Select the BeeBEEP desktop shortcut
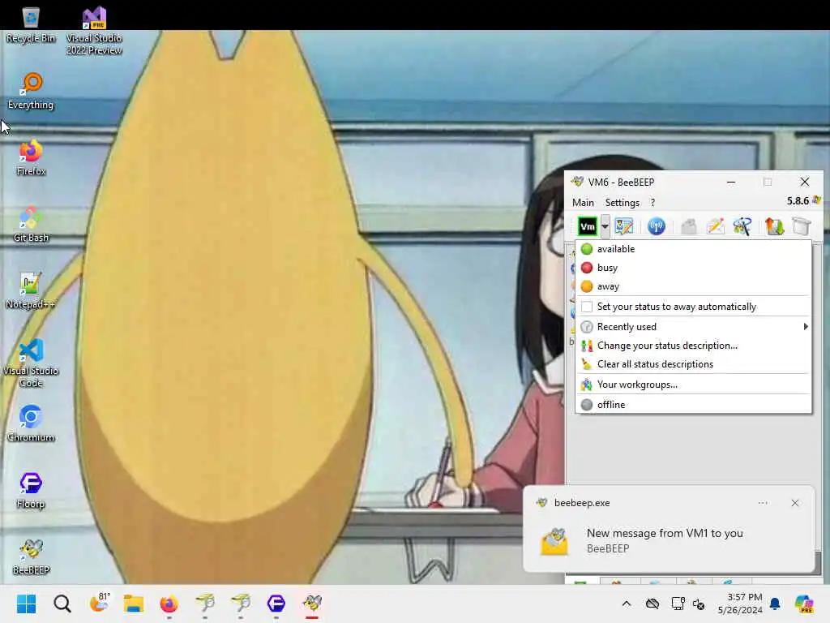Screen dimensions: 830x623 pyautogui.click(x=31, y=556)
